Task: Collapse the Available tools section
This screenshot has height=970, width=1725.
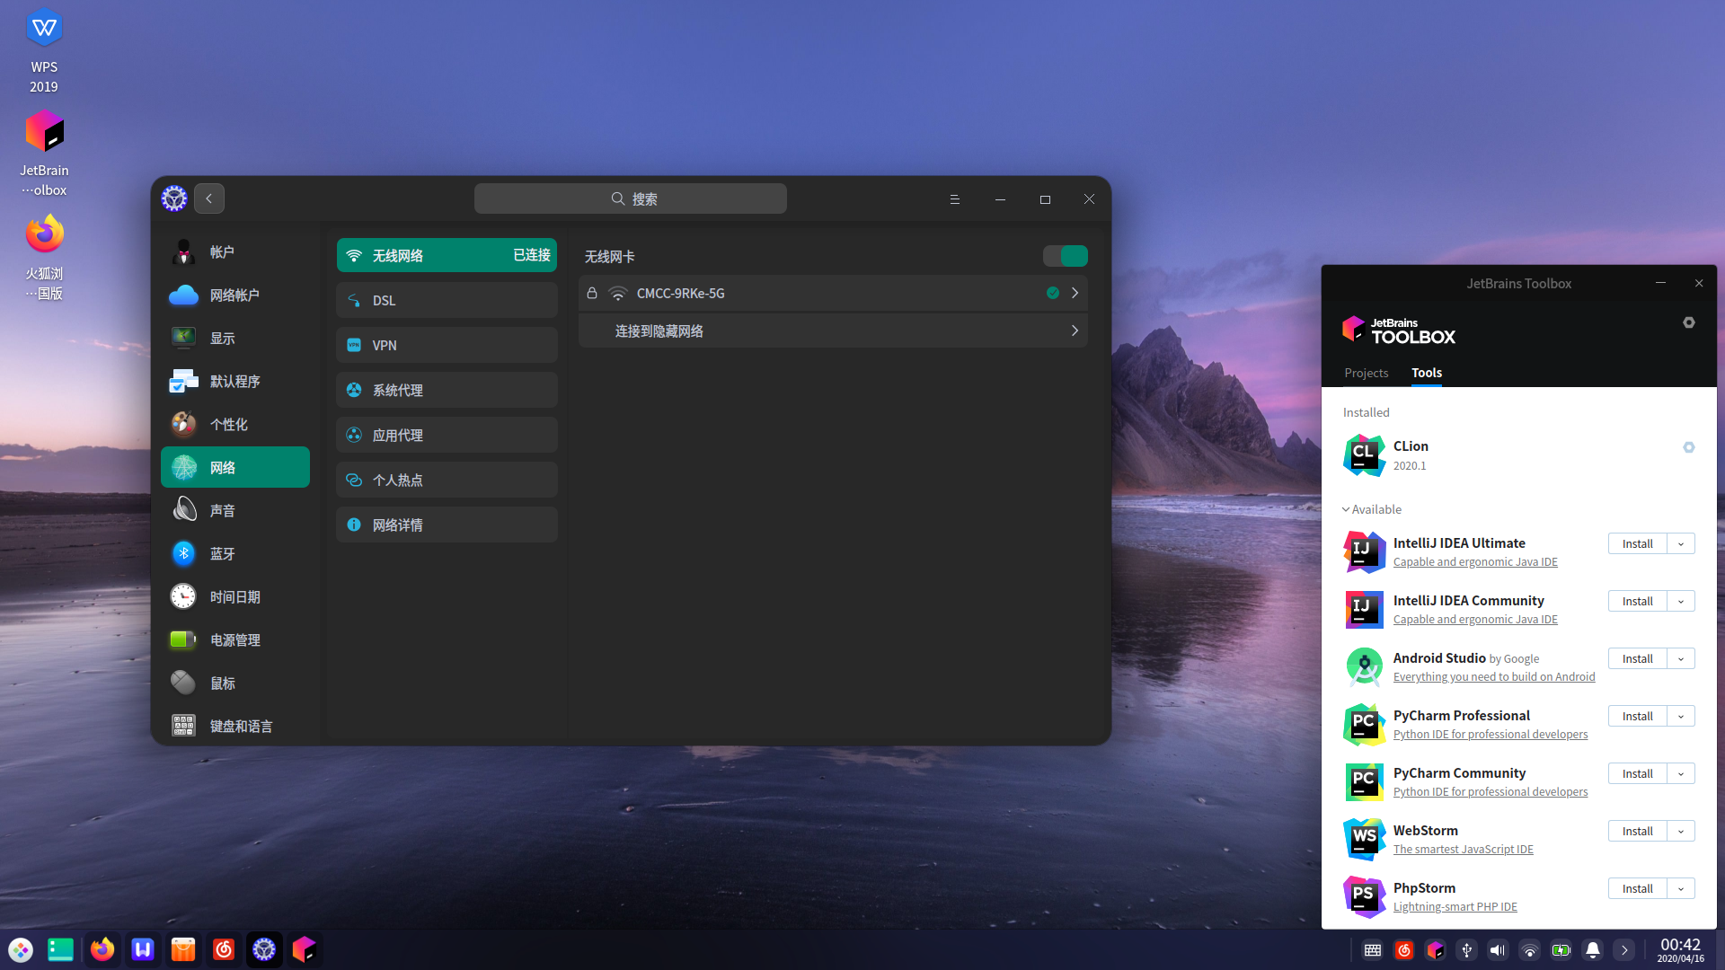Action: [x=1372, y=509]
